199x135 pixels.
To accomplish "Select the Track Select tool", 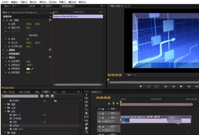I will pos(86,98).
